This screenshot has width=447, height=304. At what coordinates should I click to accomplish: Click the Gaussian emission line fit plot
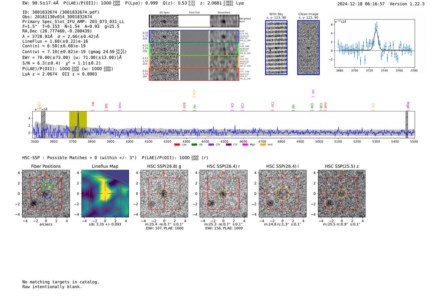tap(374, 43)
